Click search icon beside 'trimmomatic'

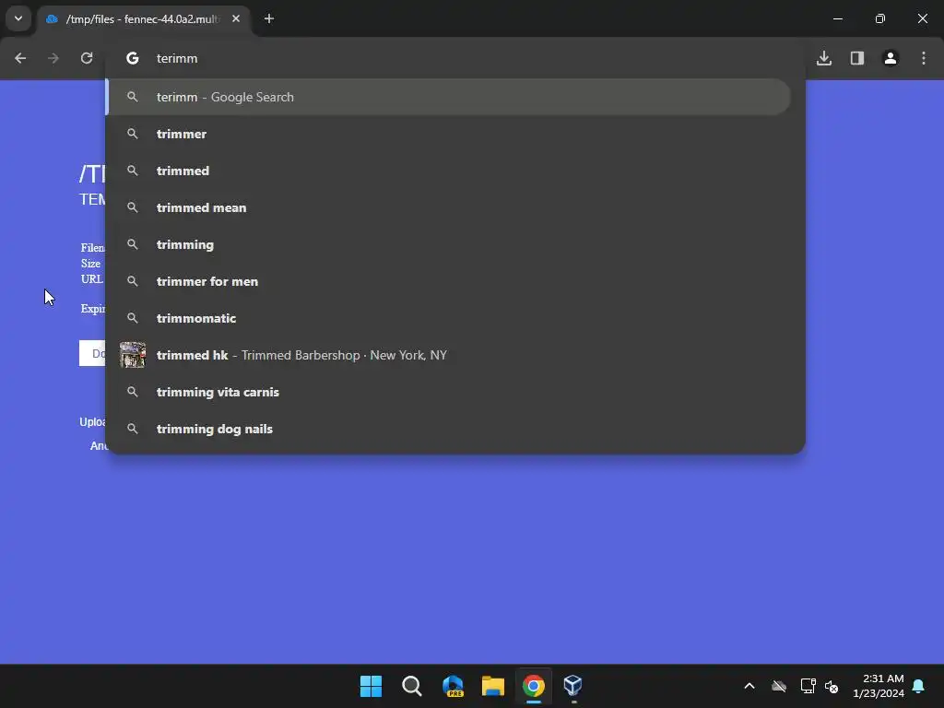coord(133,318)
